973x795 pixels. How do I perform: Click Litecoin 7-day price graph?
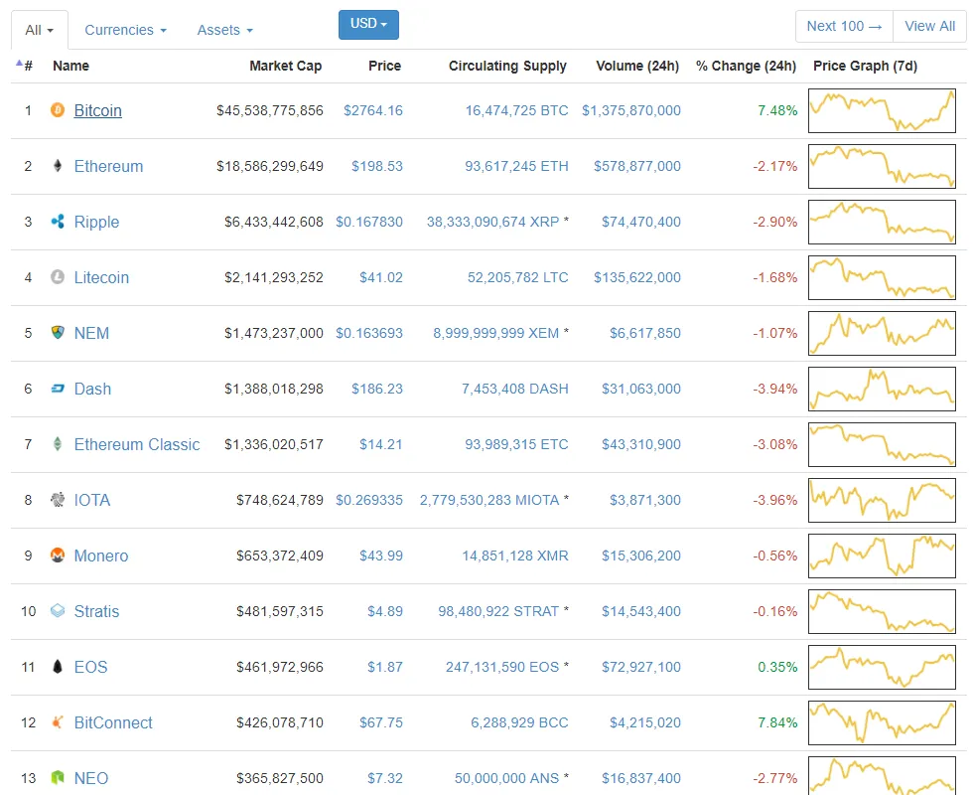[882, 277]
